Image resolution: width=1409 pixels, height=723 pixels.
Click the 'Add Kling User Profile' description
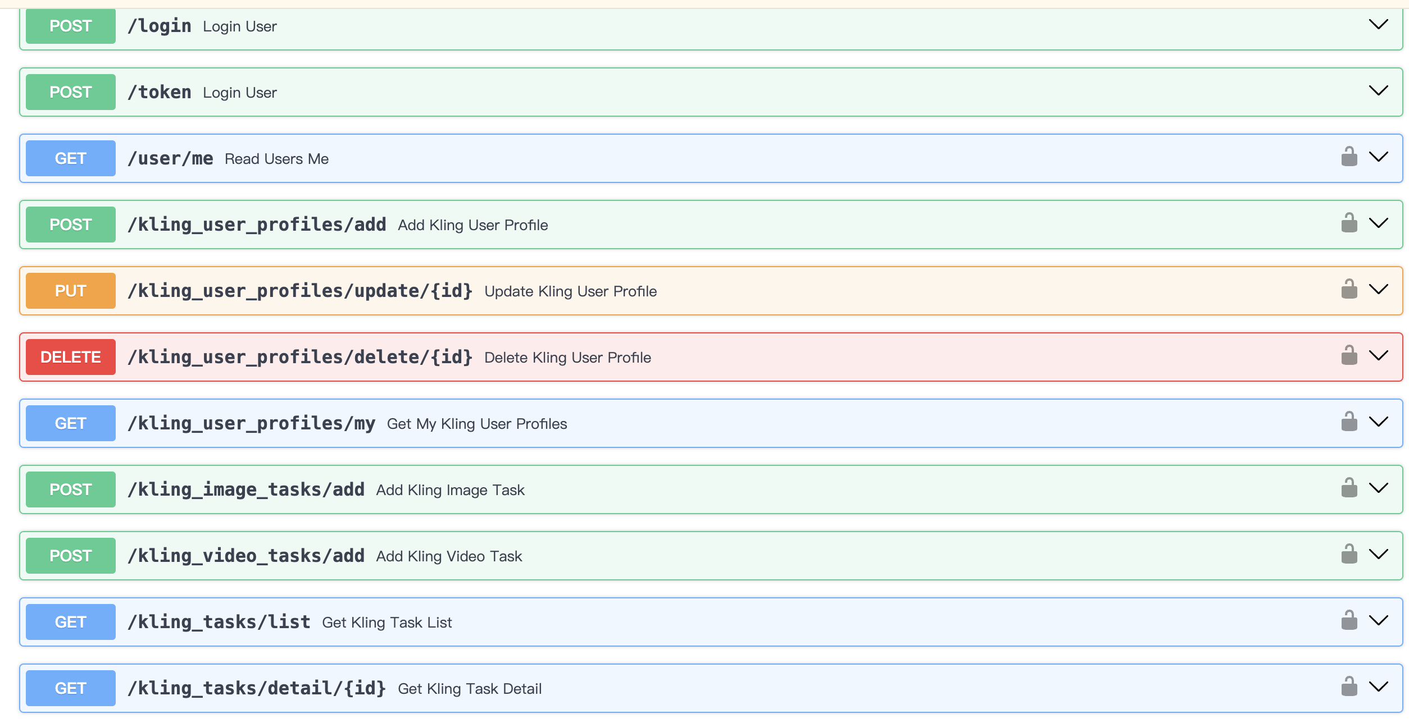pos(473,225)
